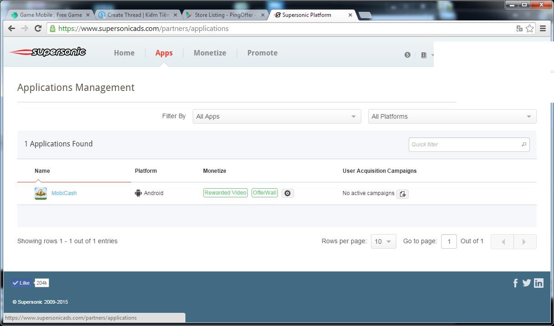Select the Apps nav tab
Viewport: 554px width, 326px height.
point(164,53)
